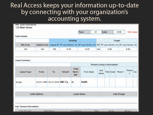Click the Title header in Lease Summary

click(x=107, y=72)
